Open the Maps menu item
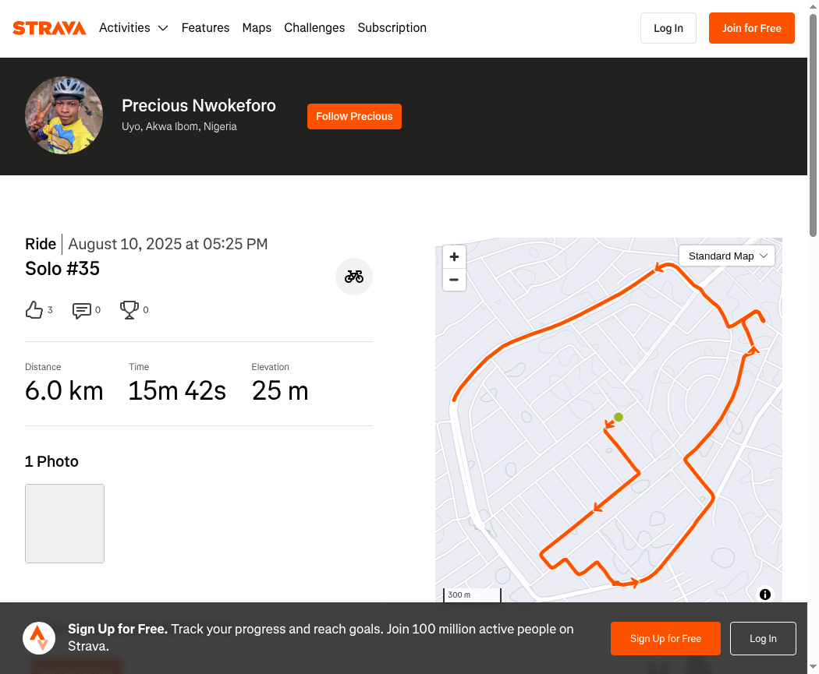This screenshot has width=819, height=674. click(257, 28)
